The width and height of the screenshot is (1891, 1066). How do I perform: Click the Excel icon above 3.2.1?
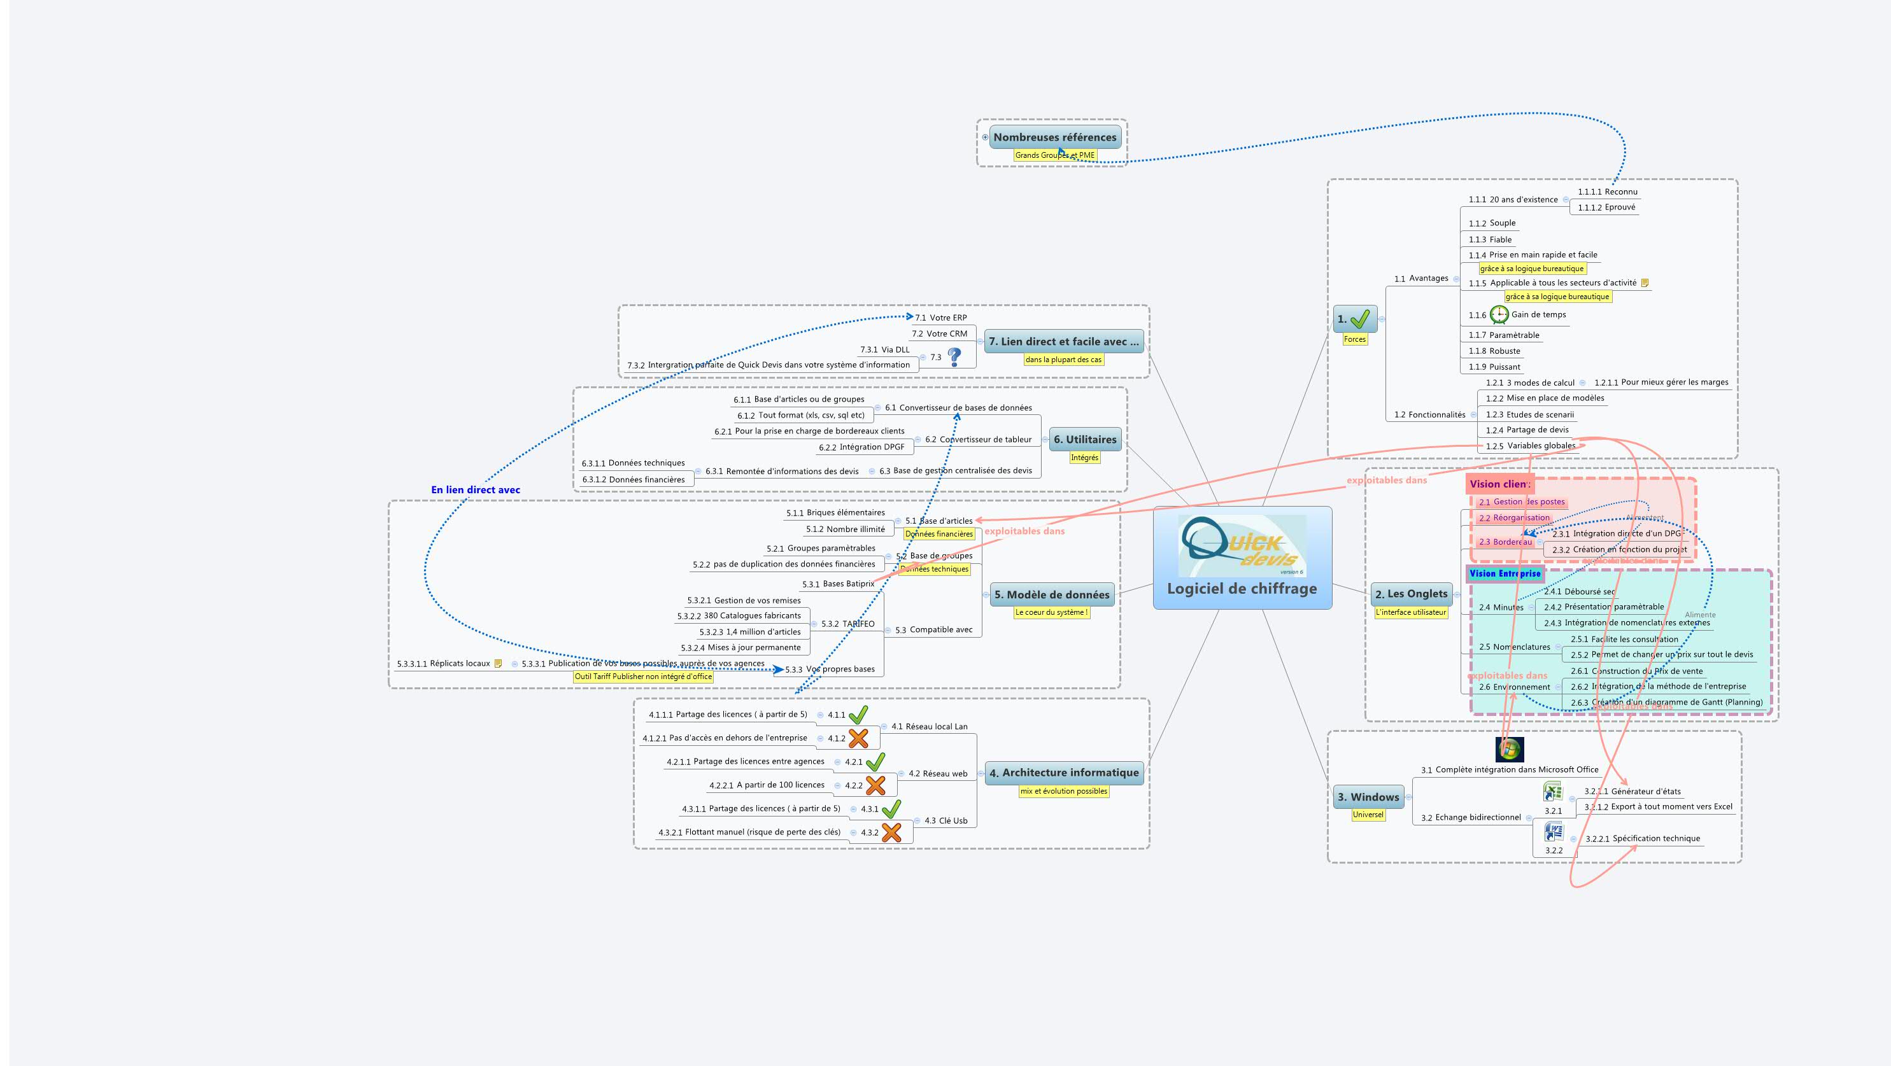point(1552,792)
